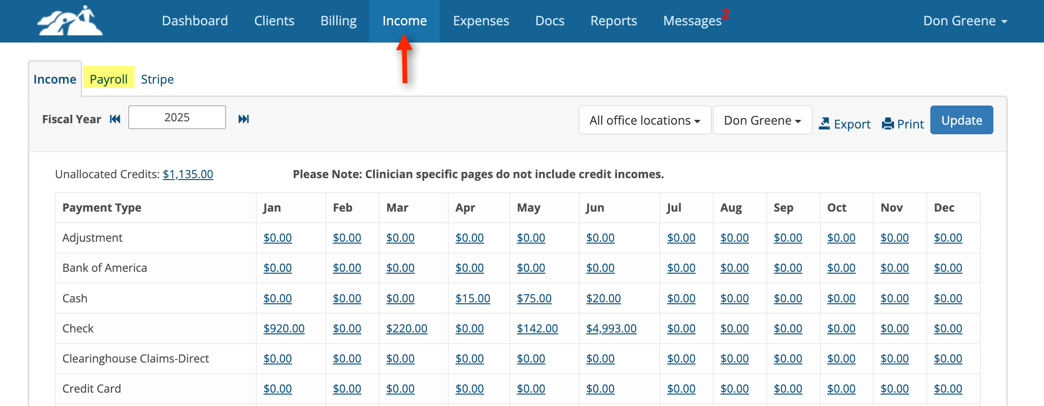Open the Dashboard menu
This screenshot has height=406, width=1044.
[x=195, y=21]
